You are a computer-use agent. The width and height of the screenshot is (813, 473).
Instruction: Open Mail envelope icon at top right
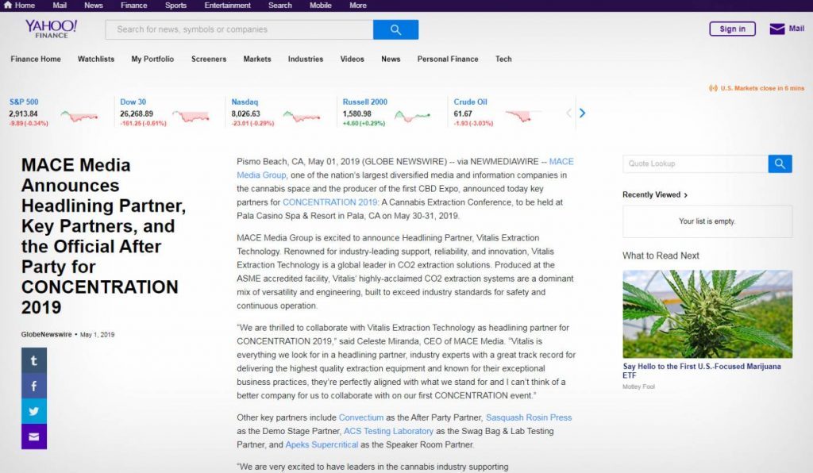[777, 29]
